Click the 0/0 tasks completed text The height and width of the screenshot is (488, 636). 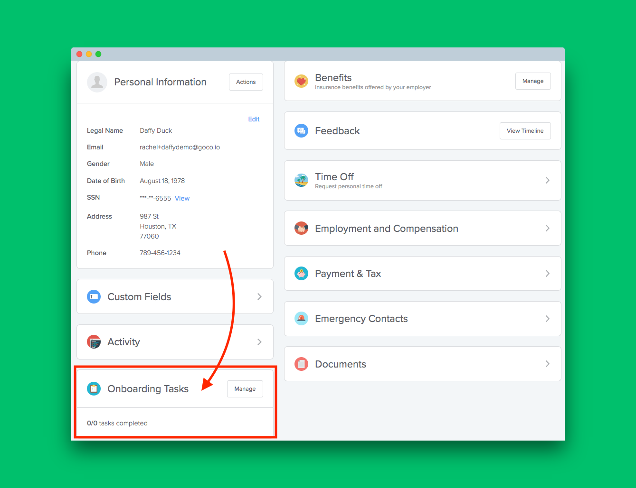[x=117, y=423]
